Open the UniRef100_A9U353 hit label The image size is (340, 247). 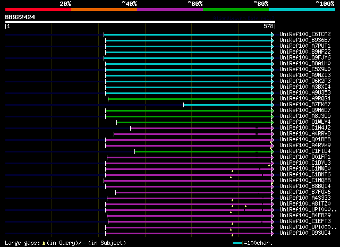coord(305,93)
